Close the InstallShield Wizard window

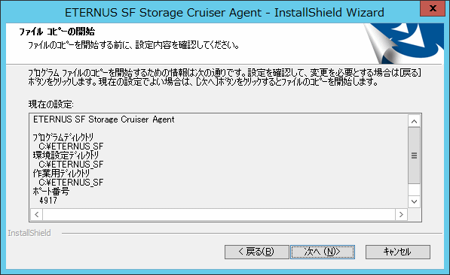pos(433,8)
